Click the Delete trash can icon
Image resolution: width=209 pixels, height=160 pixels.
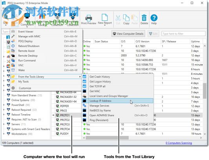(144, 18)
